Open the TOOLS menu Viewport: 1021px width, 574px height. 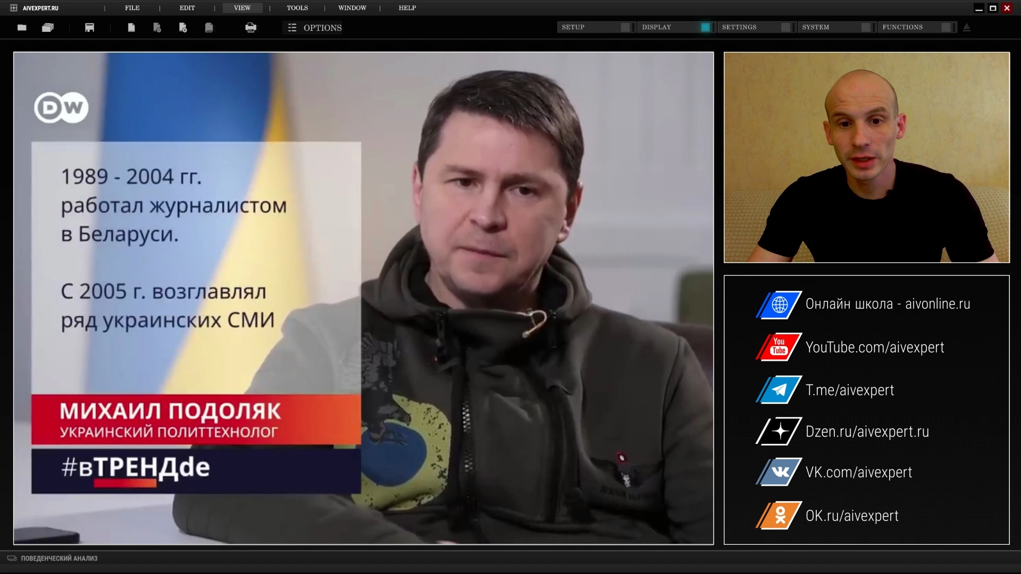coord(297,8)
